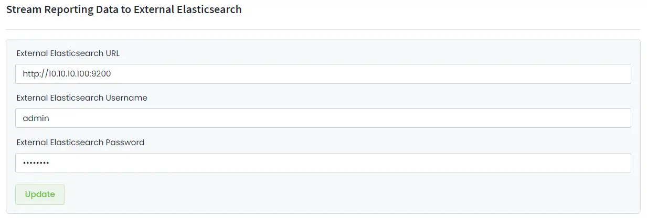This screenshot has width=647, height=219.
Task: Click the "http://" prefix in URL field
Action: [33, 74]
